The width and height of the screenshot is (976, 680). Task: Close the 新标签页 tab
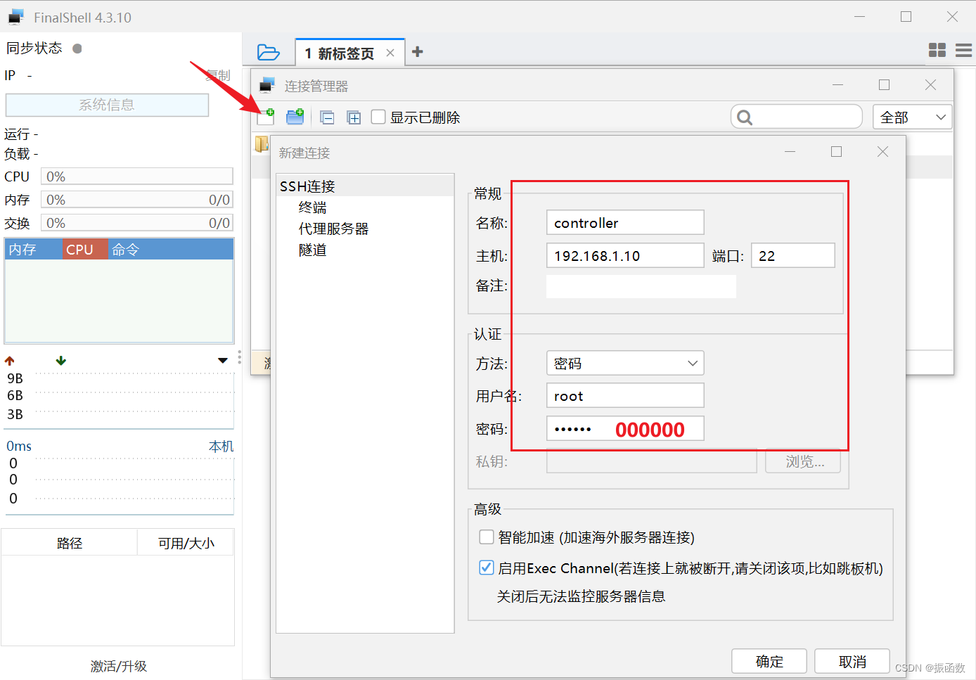(390, 53)
